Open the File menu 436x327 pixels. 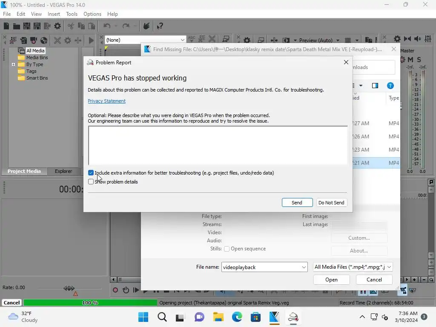pos(7,14)
